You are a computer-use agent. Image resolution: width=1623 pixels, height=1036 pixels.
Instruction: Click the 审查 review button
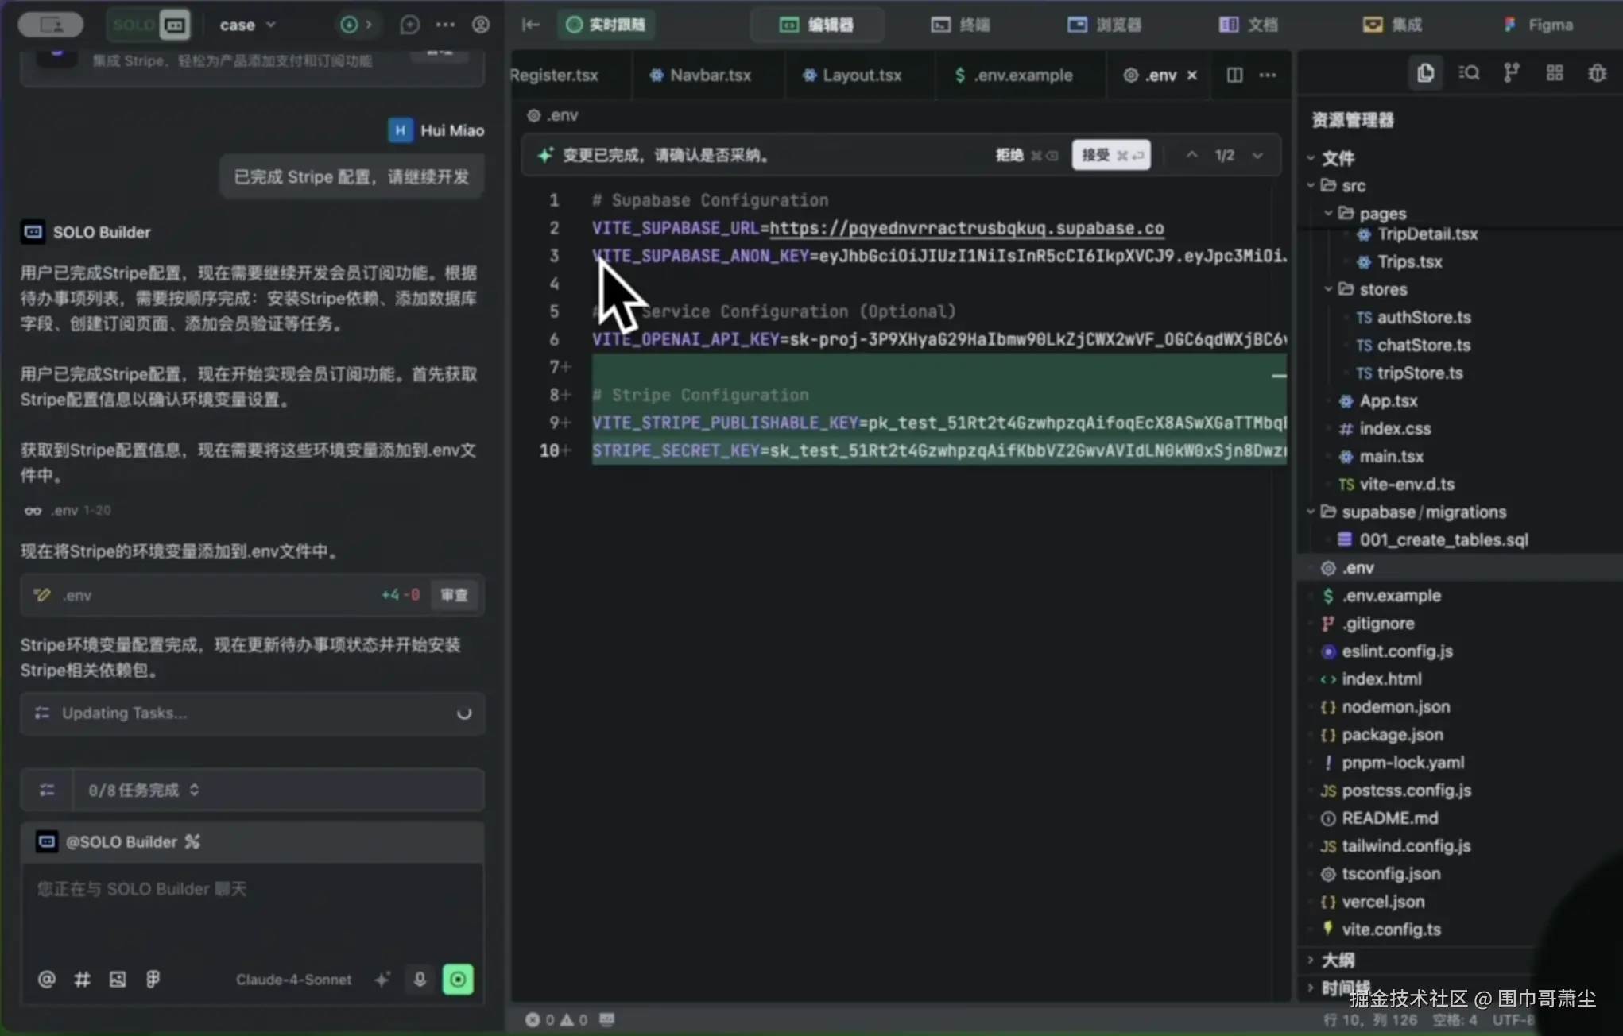click(455, 595)
